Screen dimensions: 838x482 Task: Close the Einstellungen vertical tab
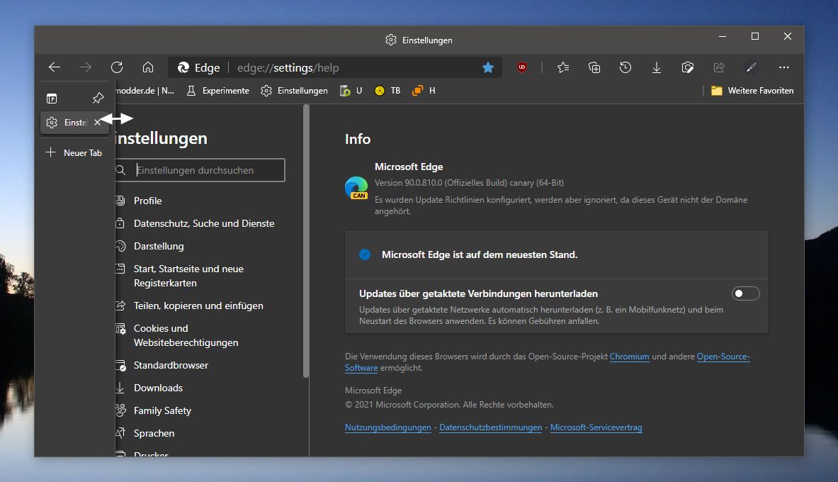tap(97, 123)
